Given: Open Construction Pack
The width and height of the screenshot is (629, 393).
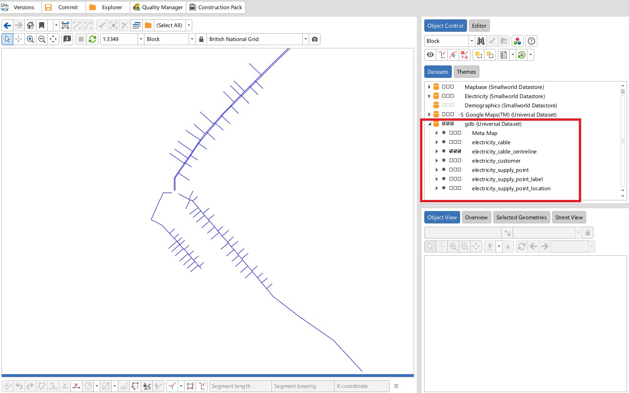Looking at the screenshot, I should pyautogui.click(x=215, y=7).
